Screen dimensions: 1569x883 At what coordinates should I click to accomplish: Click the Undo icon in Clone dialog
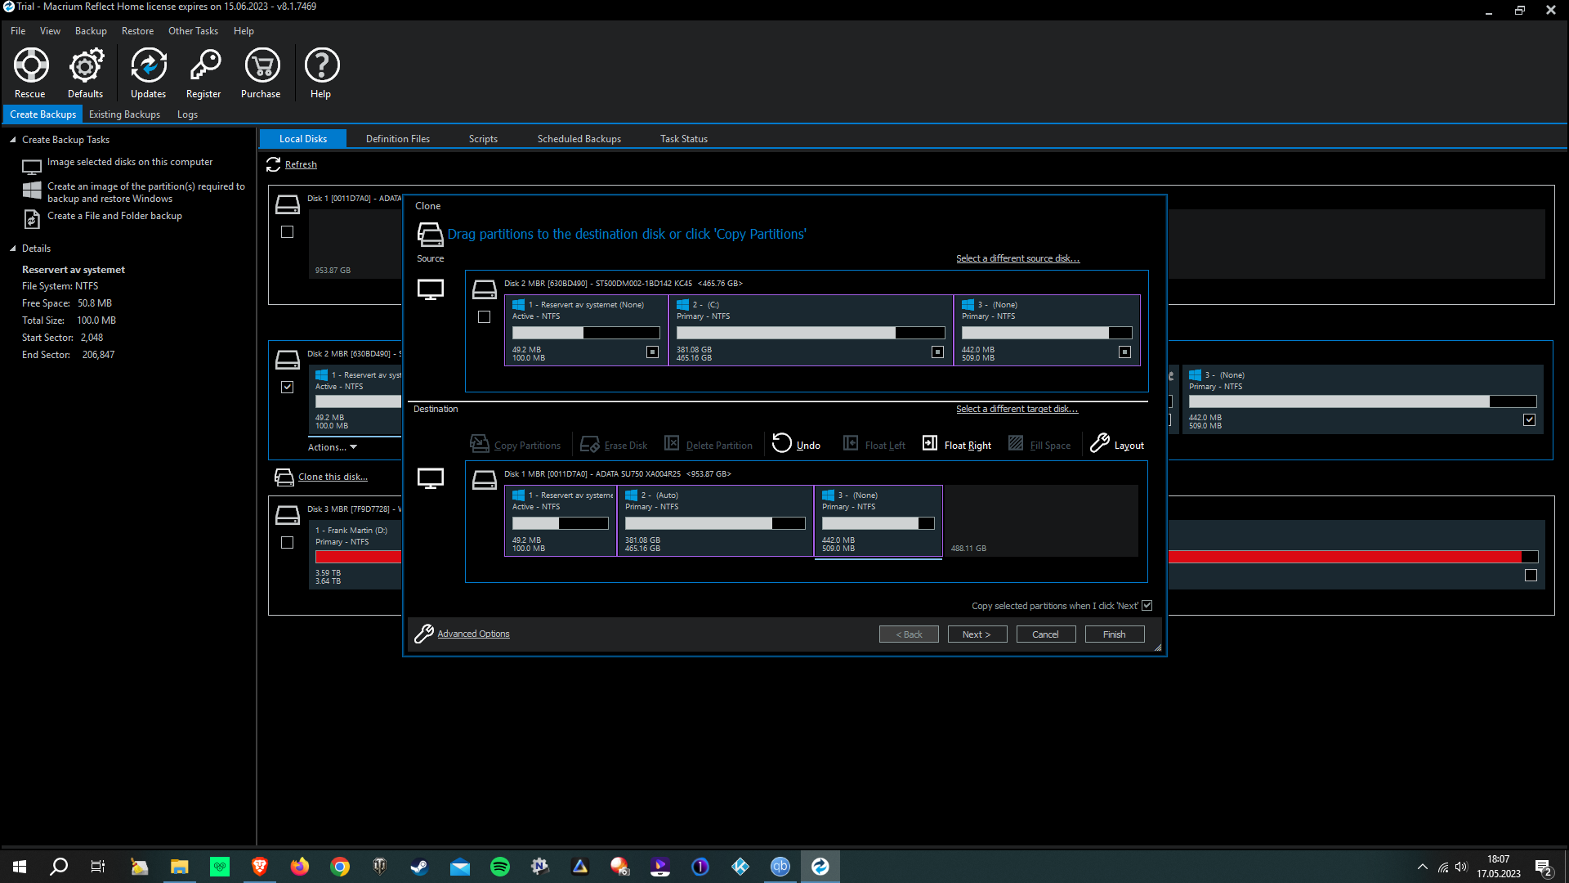pyautogui.click(x=782, y=443)
